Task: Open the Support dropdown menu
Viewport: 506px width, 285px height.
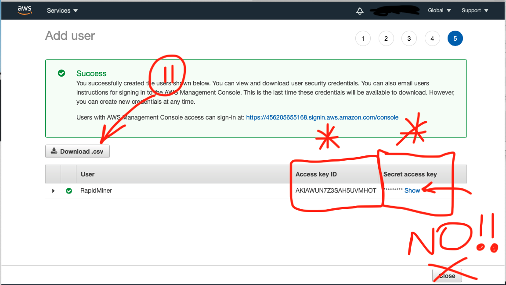Action: tap(475, 11)
